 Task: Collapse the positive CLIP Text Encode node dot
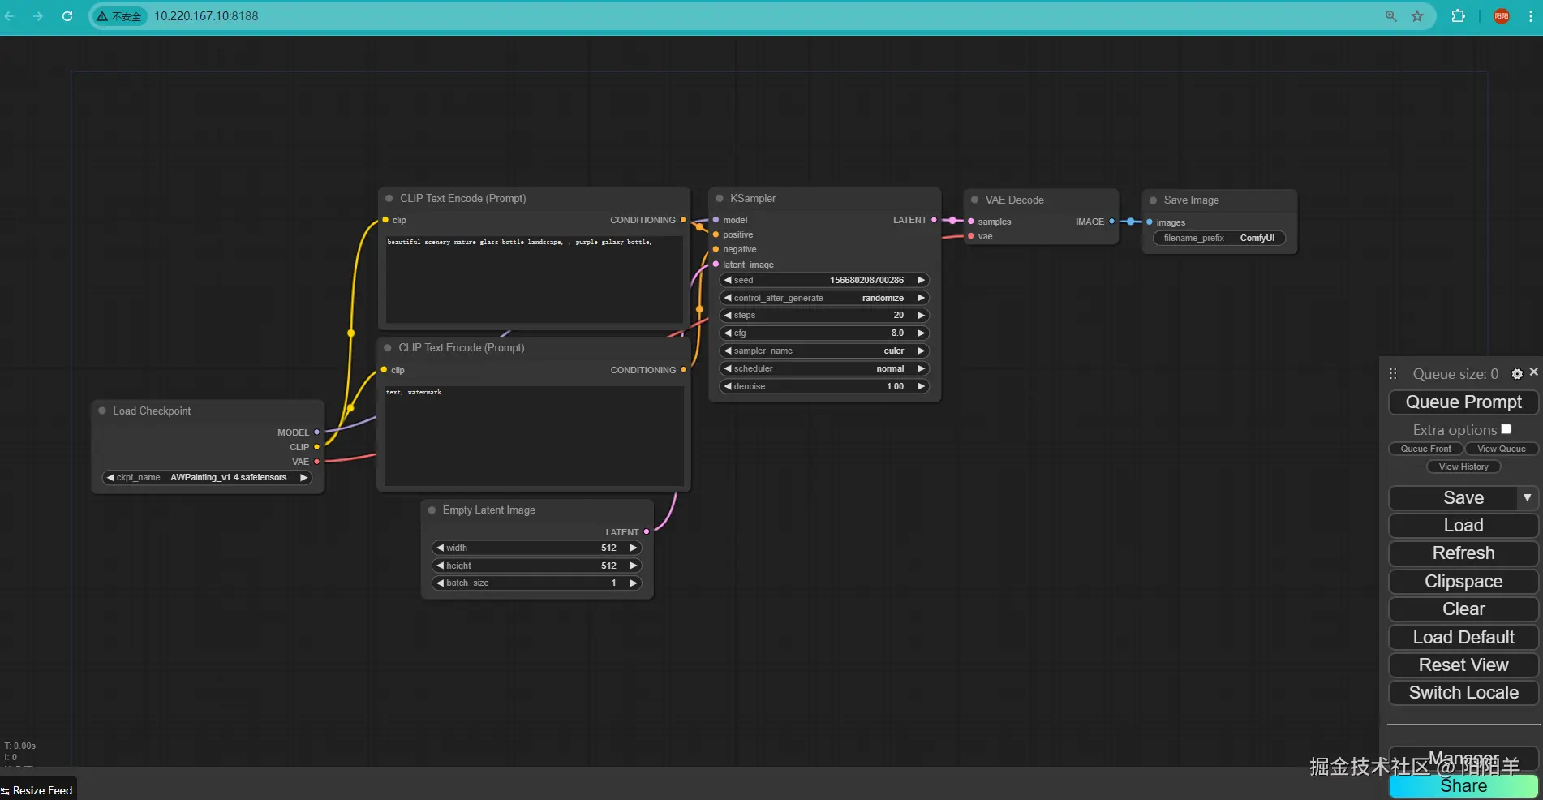tap(389, 198)
